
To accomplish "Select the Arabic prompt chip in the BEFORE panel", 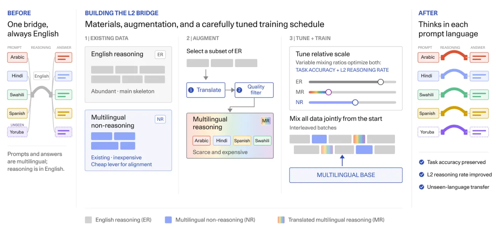I will [x=18, y=57].
